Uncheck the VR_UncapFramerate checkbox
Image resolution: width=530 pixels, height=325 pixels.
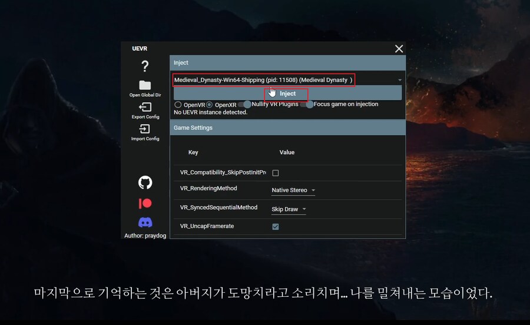(276, 227)
